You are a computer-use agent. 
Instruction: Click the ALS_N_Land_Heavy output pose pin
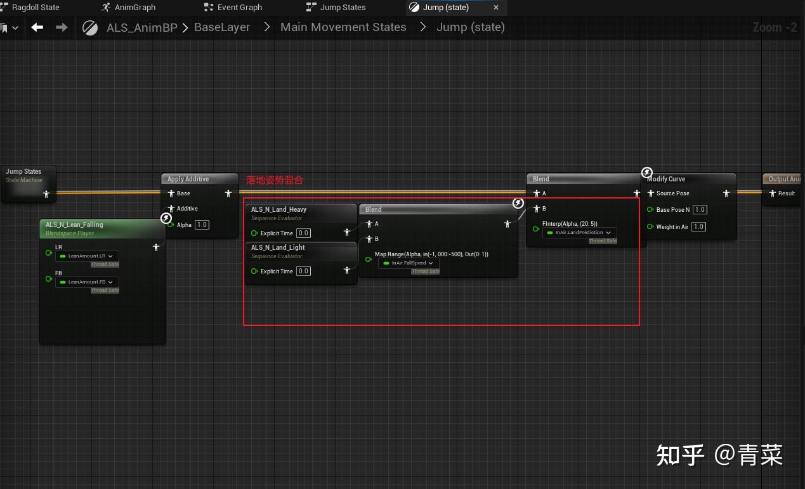click(347, 233)
